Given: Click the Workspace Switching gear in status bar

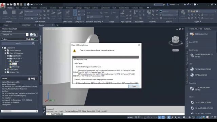Looking at the screenshot, I should pyautogui.click(x=184, y=117).
